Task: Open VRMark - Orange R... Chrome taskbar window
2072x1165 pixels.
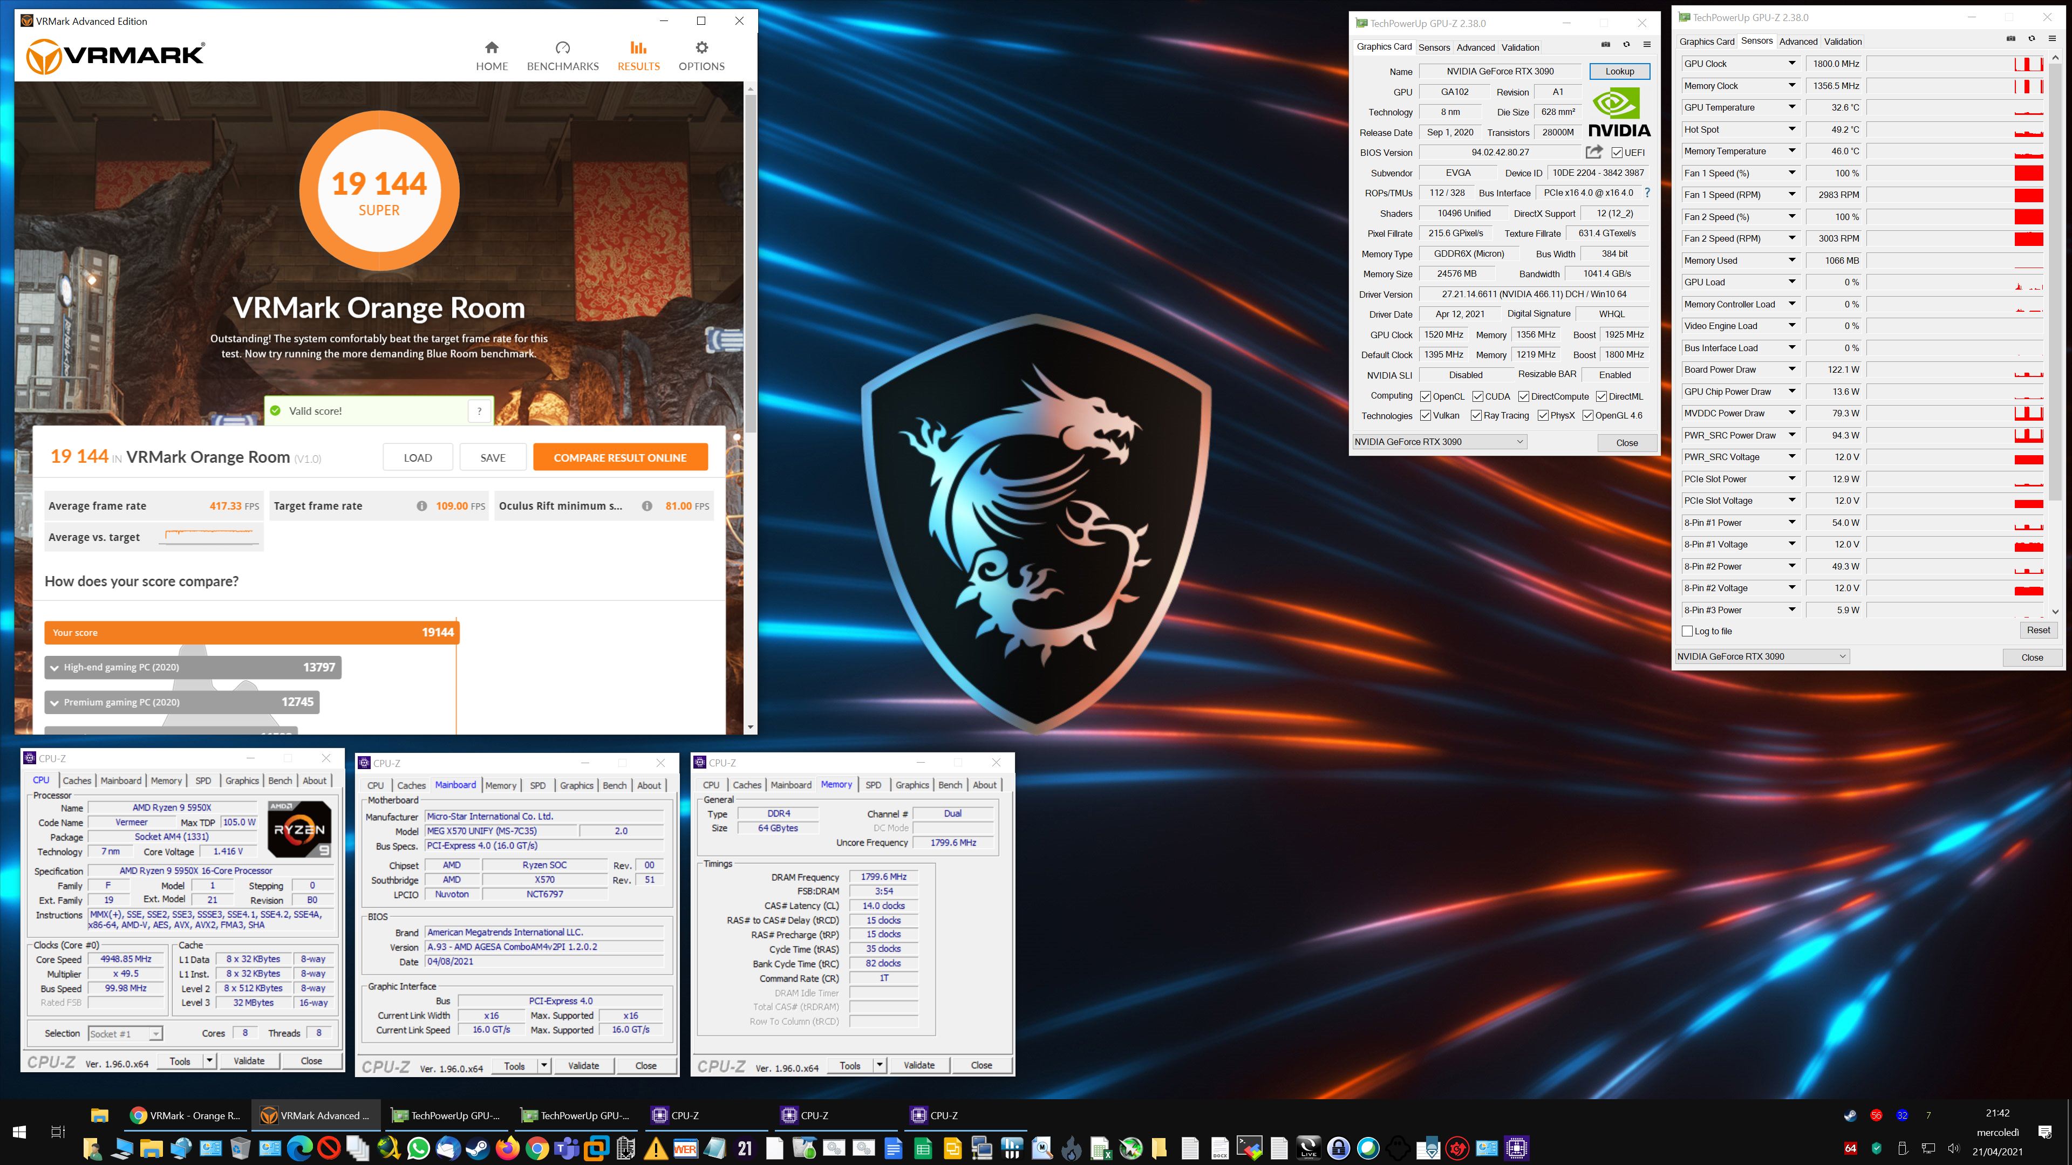Action: (186, 1115)
